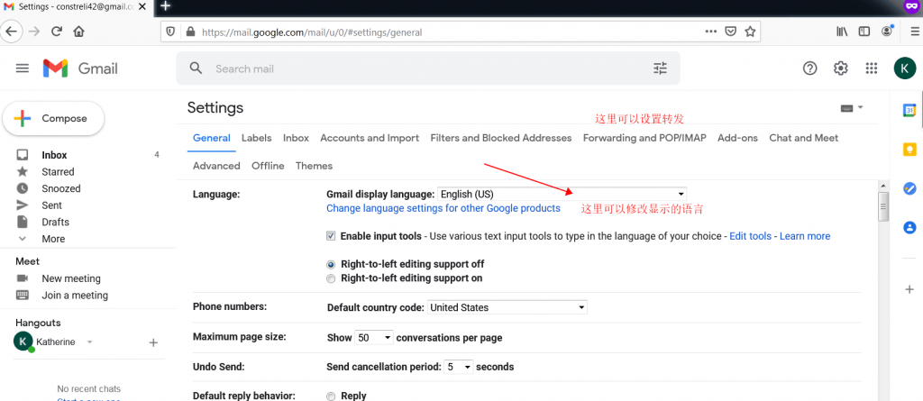Toggle Enable input tools checkbox
This screenshot has width=923, height=401.
[x=331, y=235]
